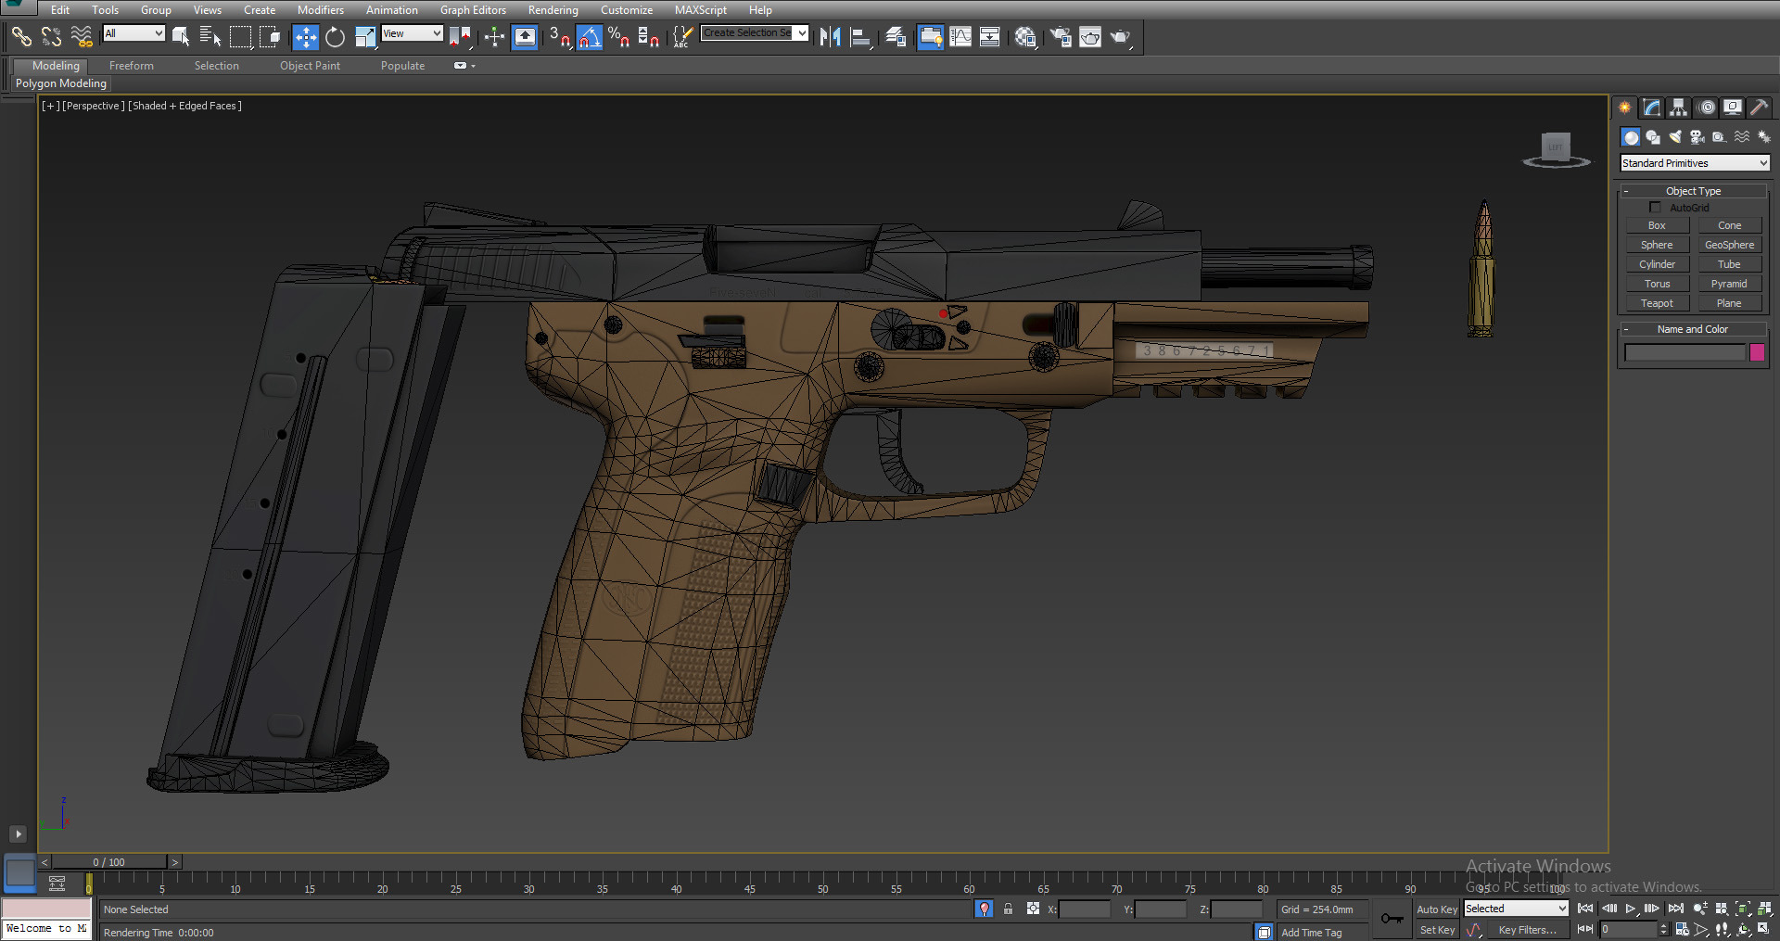Toggle the 3D Snaps button
The image size is (1780, 941).
559,37
